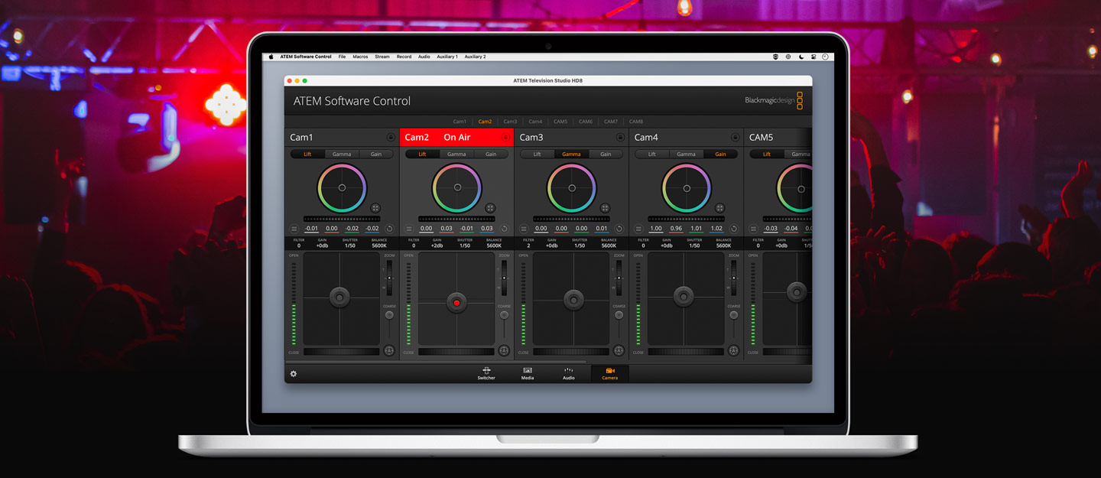This screenshot has width=1101, height=478.
Task: Open the Macros menu in the menu bar
Action: pos(360,57)
